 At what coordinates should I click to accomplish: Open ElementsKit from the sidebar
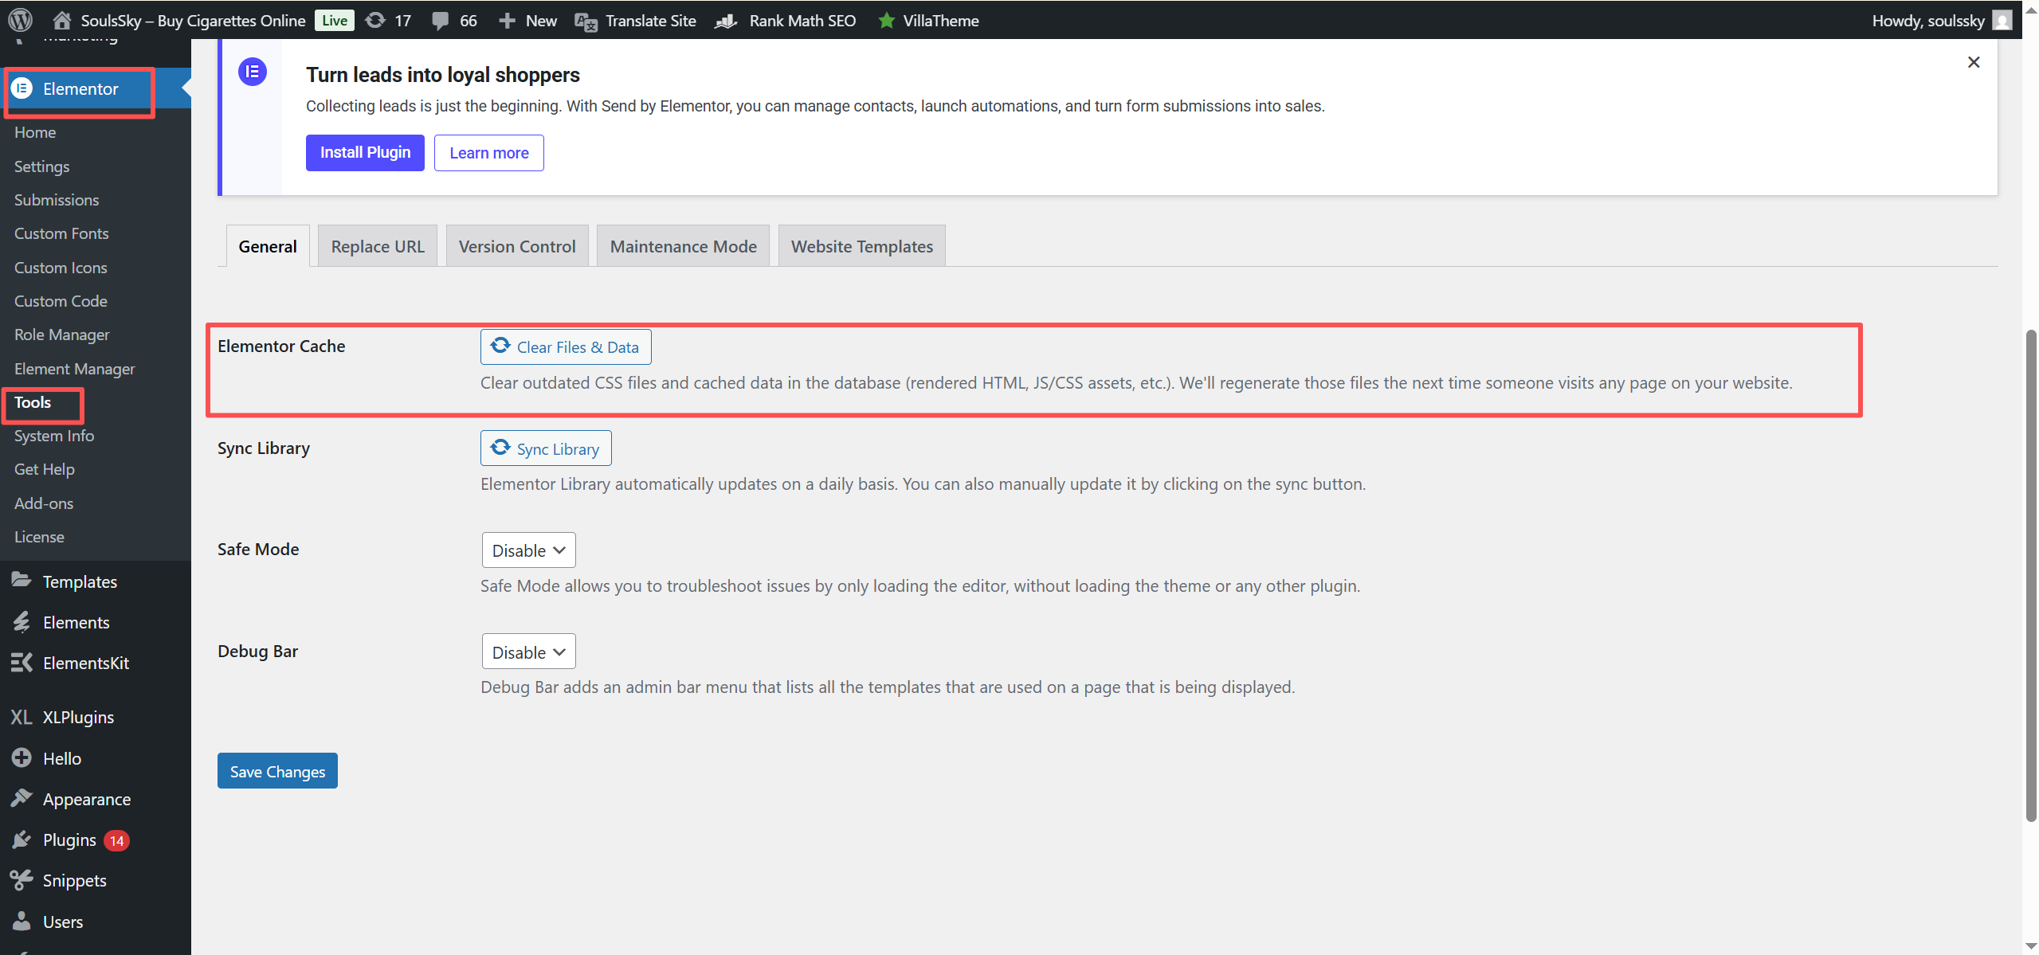85,663
